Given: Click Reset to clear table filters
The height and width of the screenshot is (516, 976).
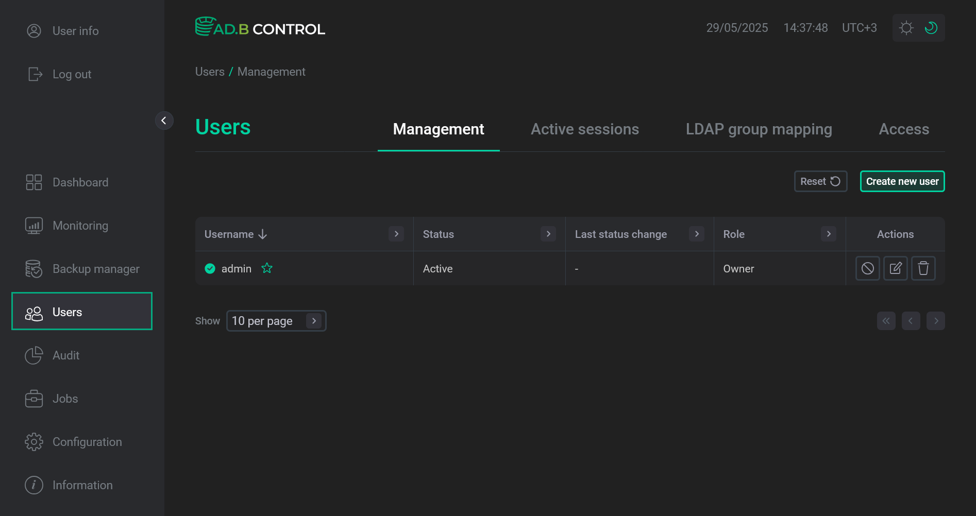Looking at the screenshot, I should [820, 181].
